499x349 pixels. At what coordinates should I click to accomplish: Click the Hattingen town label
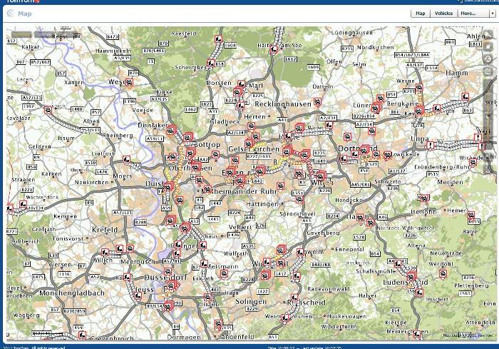click(262, 203)
